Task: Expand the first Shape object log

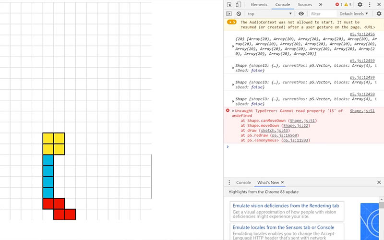Action: [233, 68]
